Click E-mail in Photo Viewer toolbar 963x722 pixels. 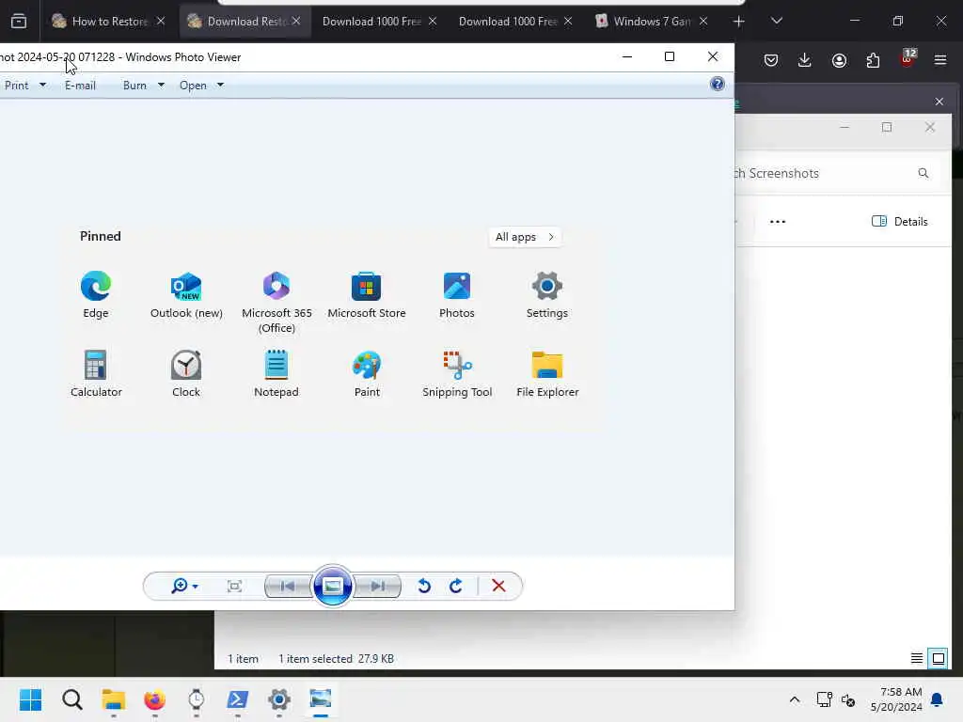click(x=81, y=86)
